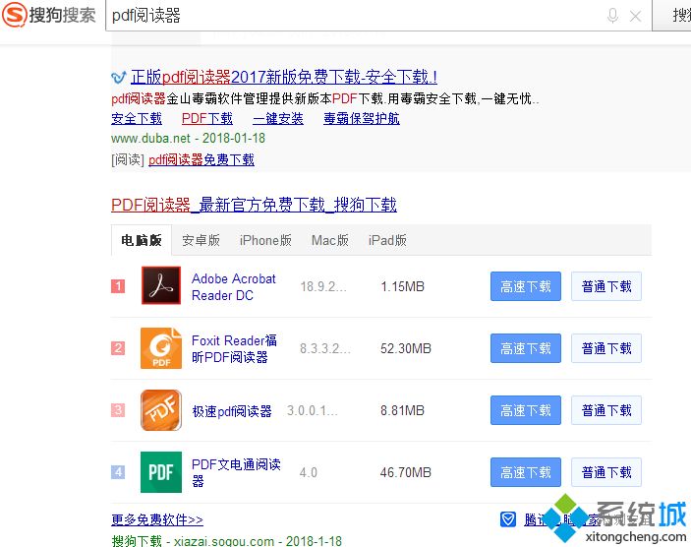Clear the search box with the X icon
Viewport: 691px width, 547px height.
coord(636,17)
